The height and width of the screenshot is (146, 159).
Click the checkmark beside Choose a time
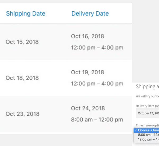(136, 130)
